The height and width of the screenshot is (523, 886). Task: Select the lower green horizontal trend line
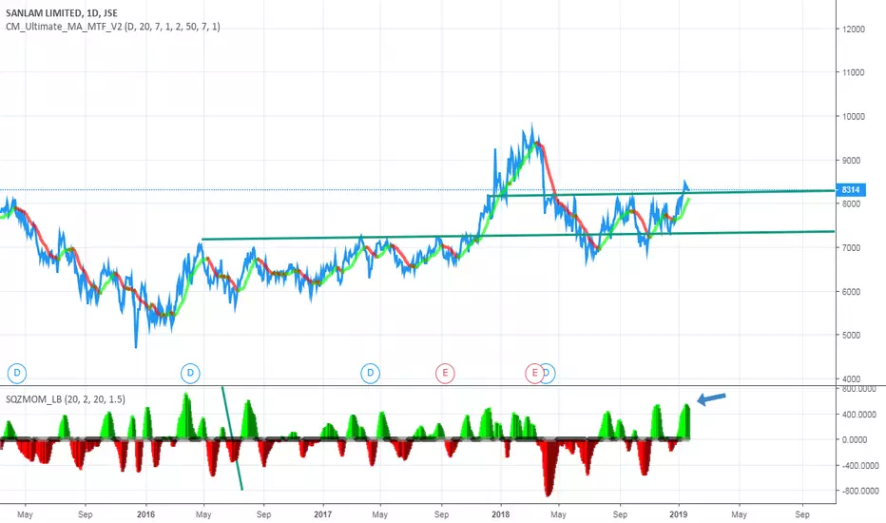(518, 235)
